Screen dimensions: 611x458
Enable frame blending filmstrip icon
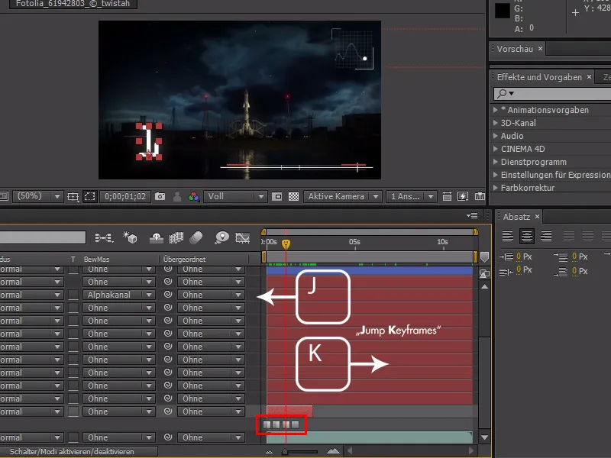pos(176,237)
